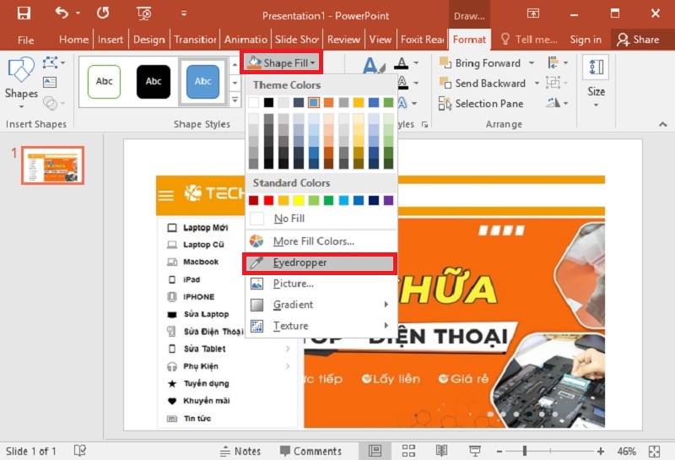Image resolution: width=675 pixels, height=460 pixels.
Task: Click the Save icon in title bar
Action: pos(24,14)
